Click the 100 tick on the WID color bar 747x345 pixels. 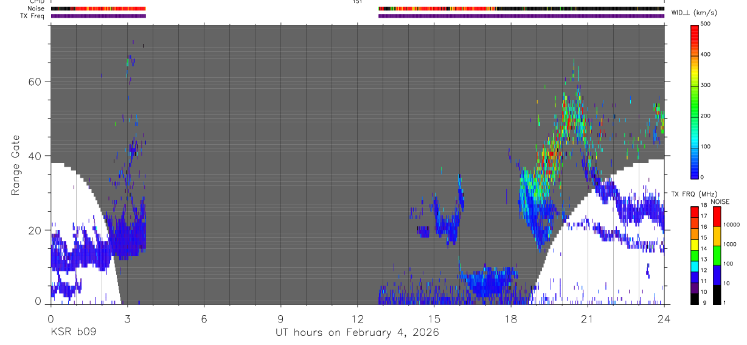[x=706, y=147]
